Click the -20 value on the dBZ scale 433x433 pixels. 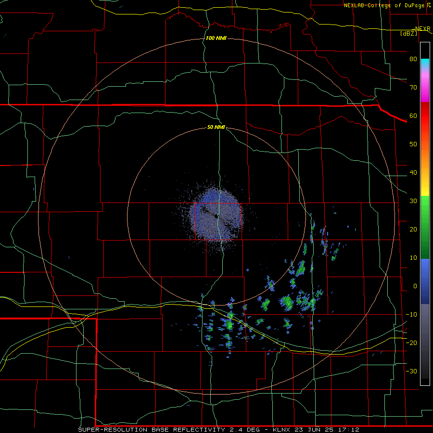tap(411, 343)
